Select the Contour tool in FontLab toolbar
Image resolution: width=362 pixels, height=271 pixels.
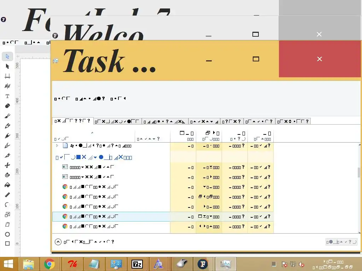(7, 56)
